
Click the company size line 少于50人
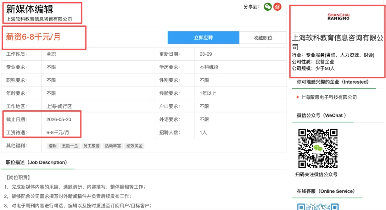(x=325, y=68)
